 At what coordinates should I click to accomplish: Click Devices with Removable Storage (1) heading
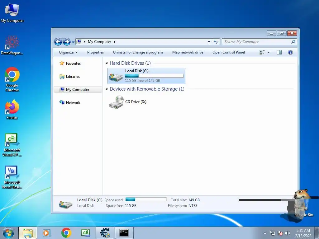click(147, 89)
